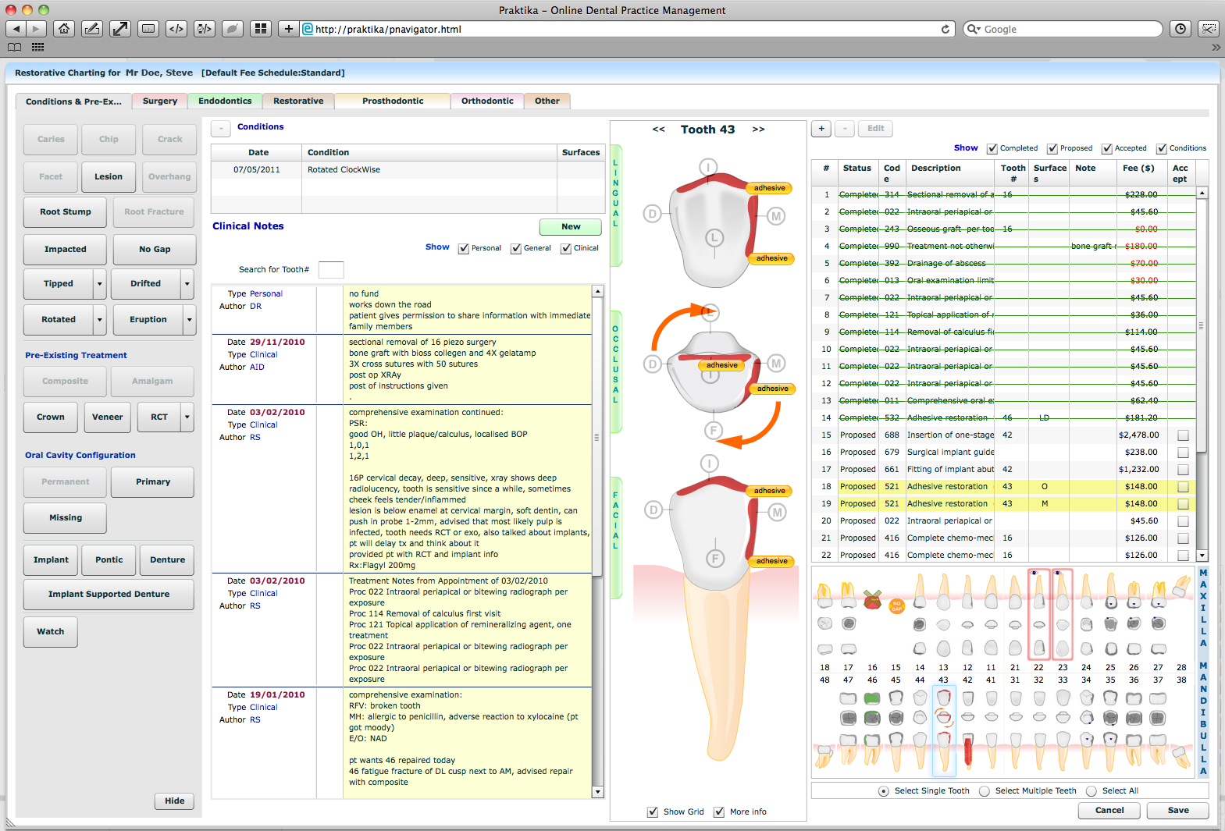
Task: Click the Search for Tooth# input field
Action: pos(331,270)
